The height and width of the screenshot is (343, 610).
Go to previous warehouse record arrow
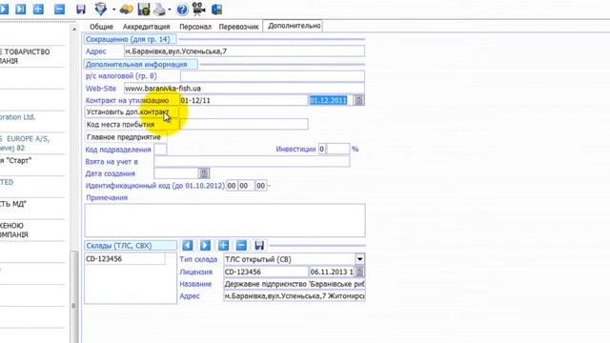[187, 246]
